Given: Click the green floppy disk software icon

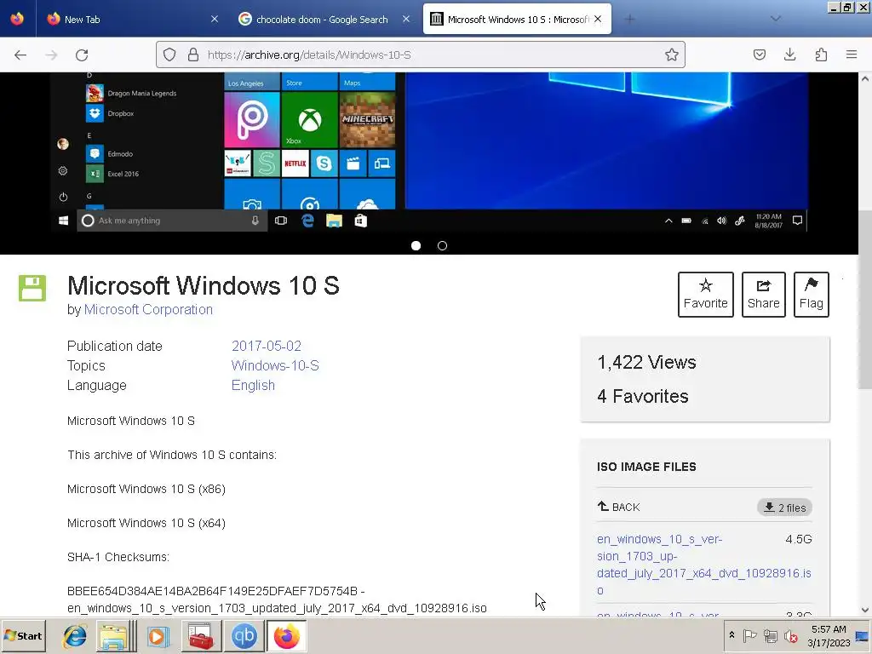Looking at the screenshot, I should pos(32,288).
